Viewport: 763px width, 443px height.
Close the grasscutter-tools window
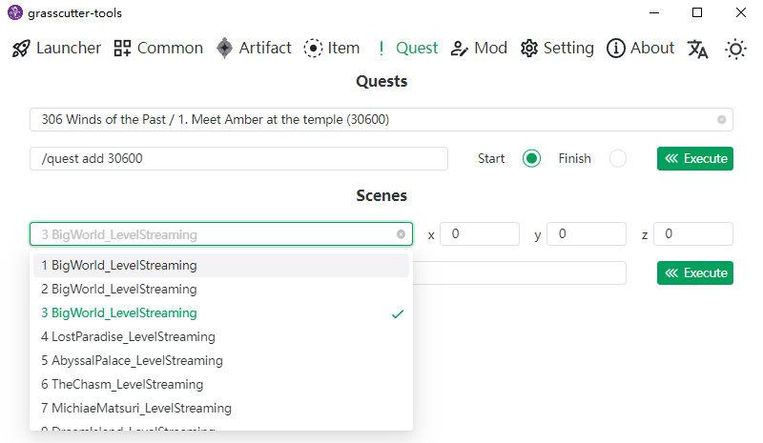coord(741,12)
